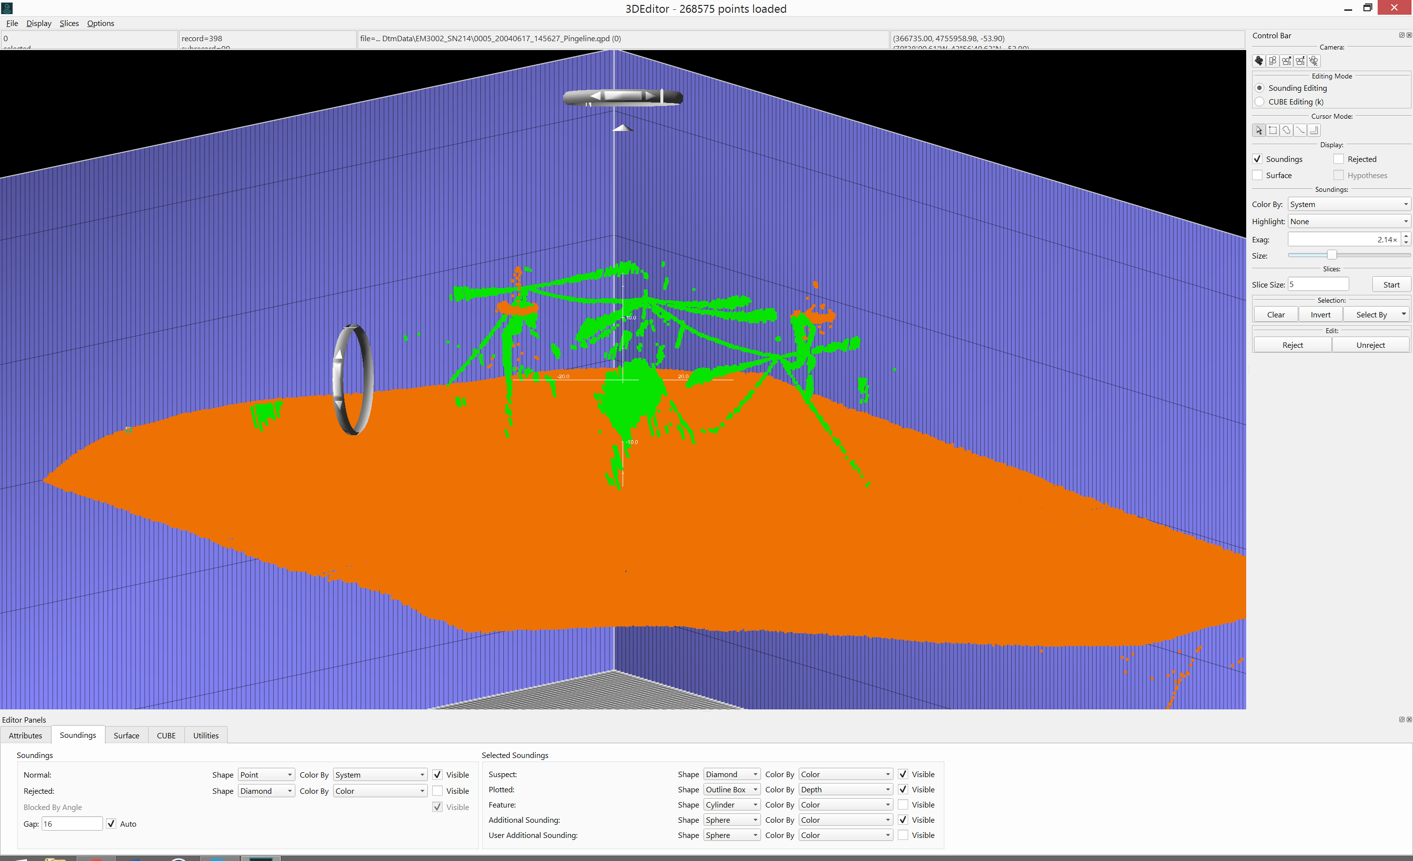Enable the Surface display checkbox
1413x861 pixels.
click(1257, 176)
